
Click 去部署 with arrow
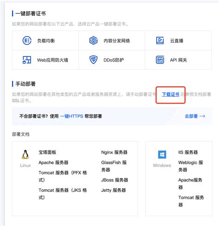[195, 116]
